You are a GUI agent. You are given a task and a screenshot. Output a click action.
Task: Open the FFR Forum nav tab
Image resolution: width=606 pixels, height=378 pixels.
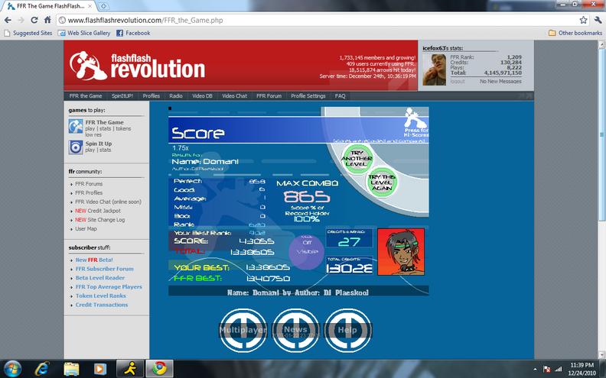pos(269,96)
